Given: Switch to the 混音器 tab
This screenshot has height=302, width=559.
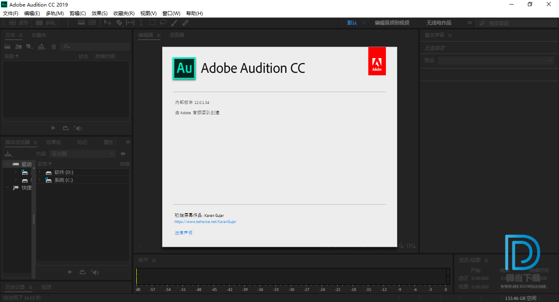Looking at the screenshot, I should (177, 35).
